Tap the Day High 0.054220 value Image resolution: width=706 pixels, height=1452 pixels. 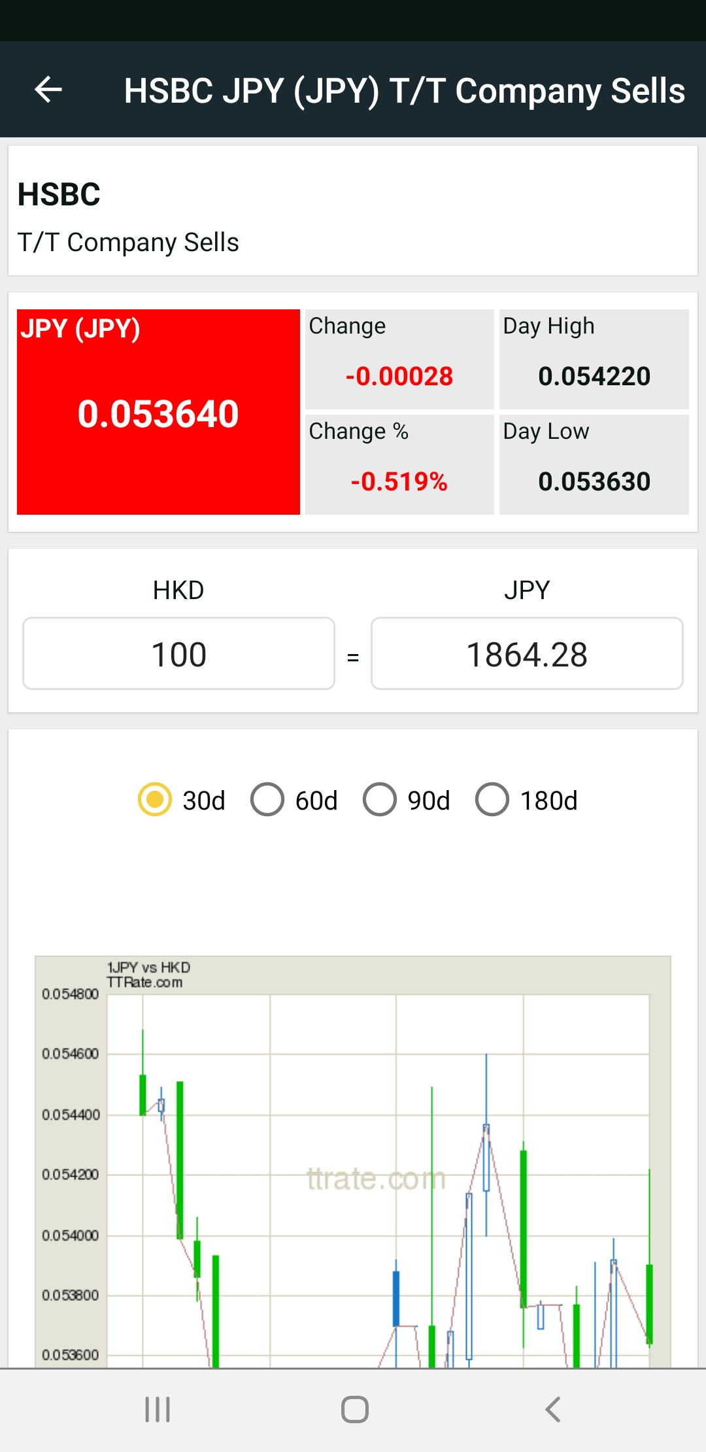click(x=594, y=376)
